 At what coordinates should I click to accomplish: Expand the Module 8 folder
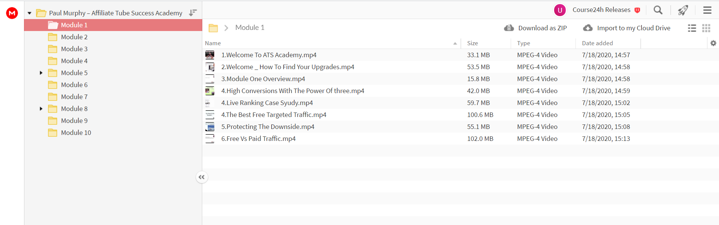[41, 109]
